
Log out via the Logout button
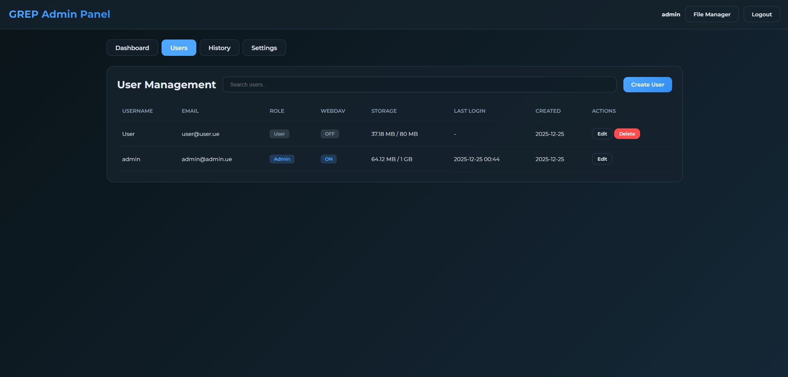pos(761,14)
